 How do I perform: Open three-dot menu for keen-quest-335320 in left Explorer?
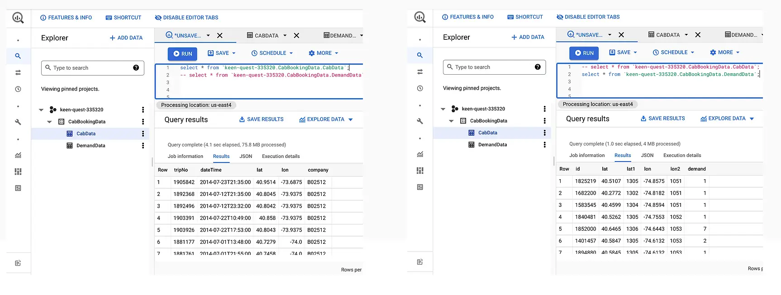(143, 109)
